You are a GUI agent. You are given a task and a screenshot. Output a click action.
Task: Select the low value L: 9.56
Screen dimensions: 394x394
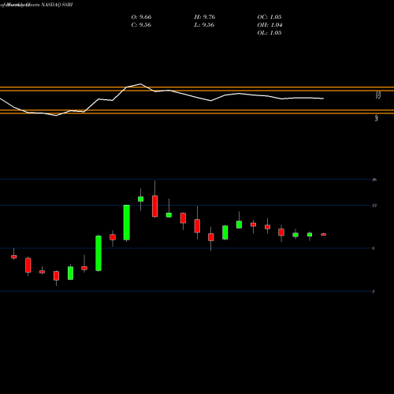(204, 25)
